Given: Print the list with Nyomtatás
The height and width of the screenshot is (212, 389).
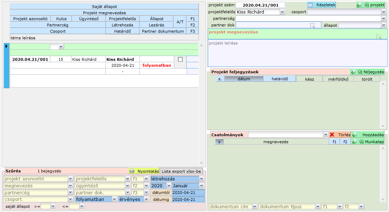Looking at the screenshot, I should (x=144, y=171).
